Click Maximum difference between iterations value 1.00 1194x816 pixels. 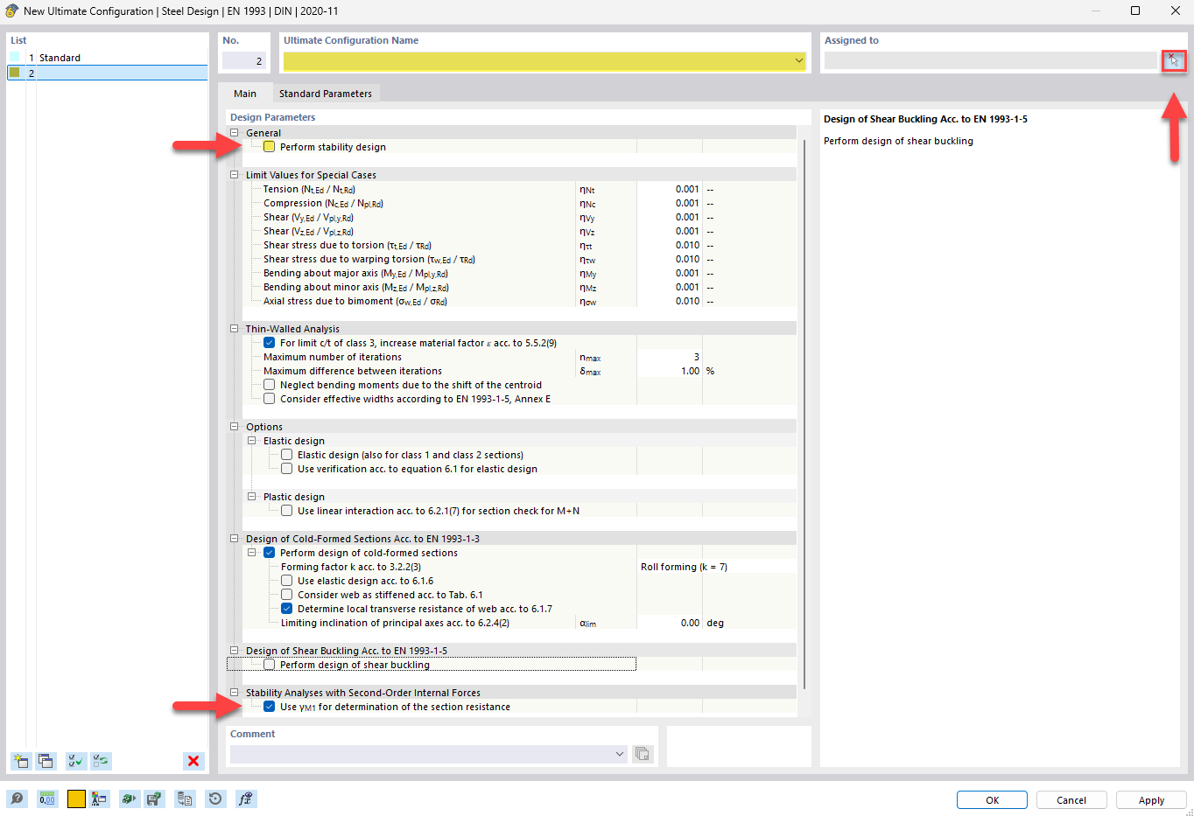tap(670, 371)
